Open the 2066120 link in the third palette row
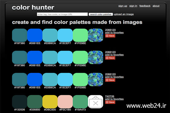This screenshot has width=170, height=113. [110, 74]
